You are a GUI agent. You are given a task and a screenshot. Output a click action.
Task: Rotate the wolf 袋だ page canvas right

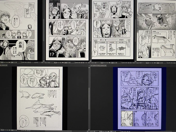click(79, 63)
